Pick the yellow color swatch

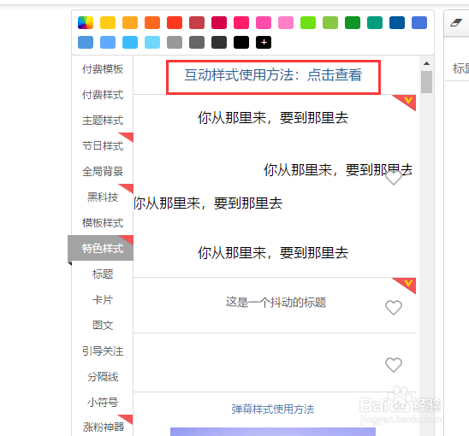pyautogui.click(x=108, y=23)
